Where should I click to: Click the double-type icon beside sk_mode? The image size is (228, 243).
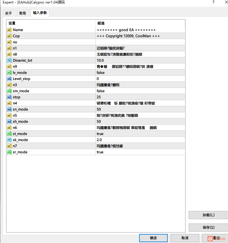(9, 140)
